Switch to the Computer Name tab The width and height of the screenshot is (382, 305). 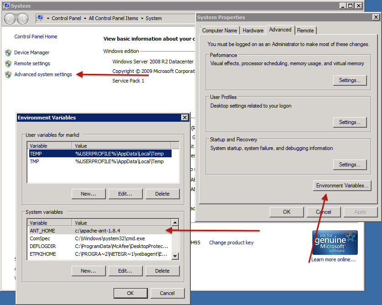click(220, 31)
